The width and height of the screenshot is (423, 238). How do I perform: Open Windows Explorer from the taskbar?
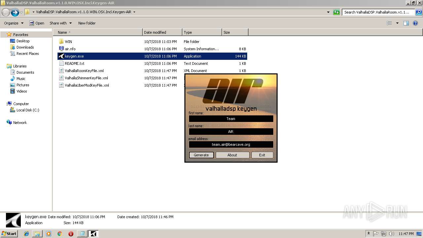pyautogui.click(x=37, y=234)
